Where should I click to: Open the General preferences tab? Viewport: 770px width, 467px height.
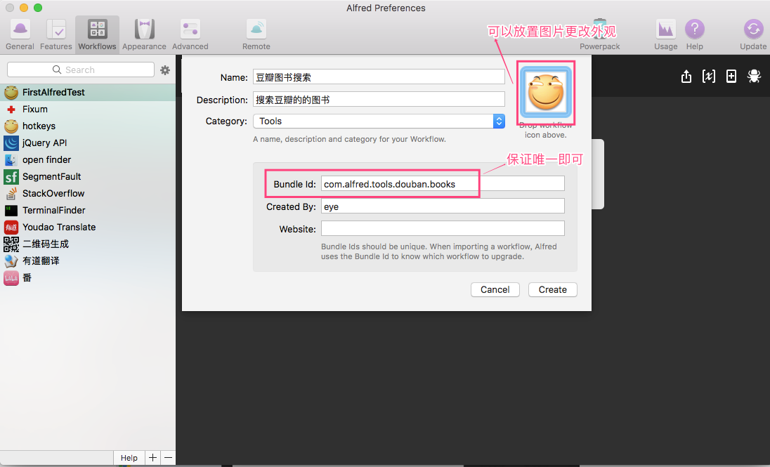20,34
